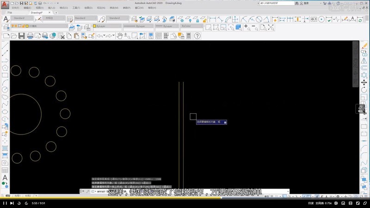Viewport: 370px width, 208px height.
Task: Switch to the Drawing4 file tab
Action: [x=37, y=12]
